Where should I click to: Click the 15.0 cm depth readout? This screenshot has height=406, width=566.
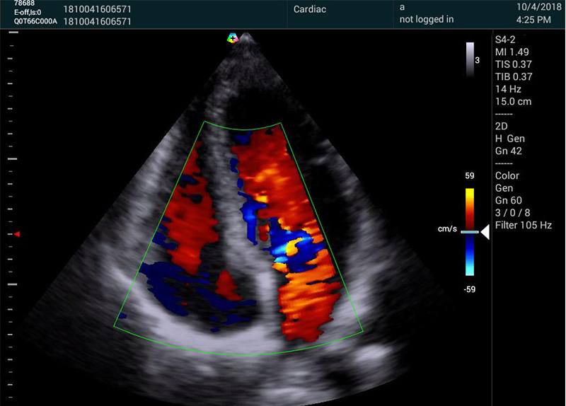[514, 102]
